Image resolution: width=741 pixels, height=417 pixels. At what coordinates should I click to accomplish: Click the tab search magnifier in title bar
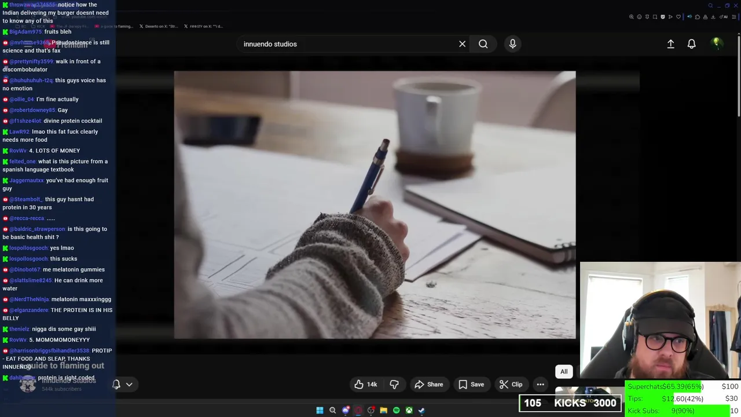pos(710,5)
